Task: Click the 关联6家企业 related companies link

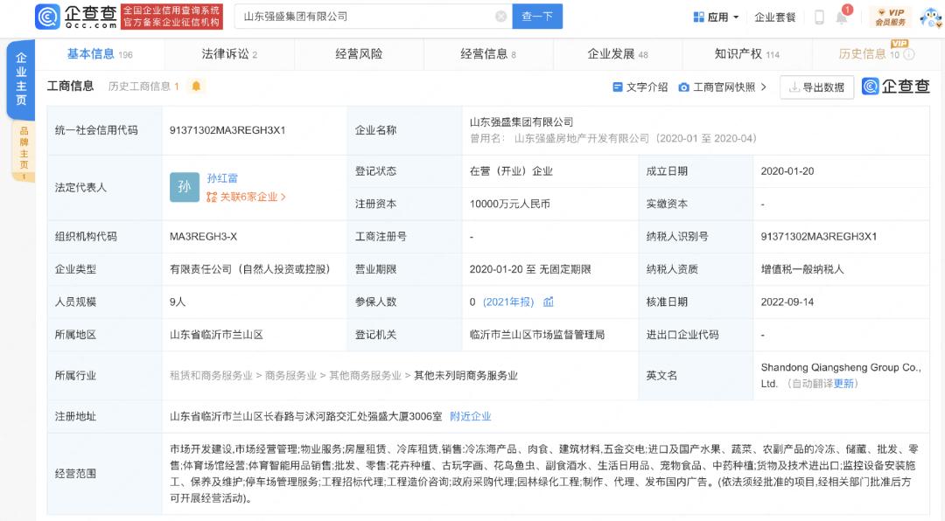Action: click(245, 197)
